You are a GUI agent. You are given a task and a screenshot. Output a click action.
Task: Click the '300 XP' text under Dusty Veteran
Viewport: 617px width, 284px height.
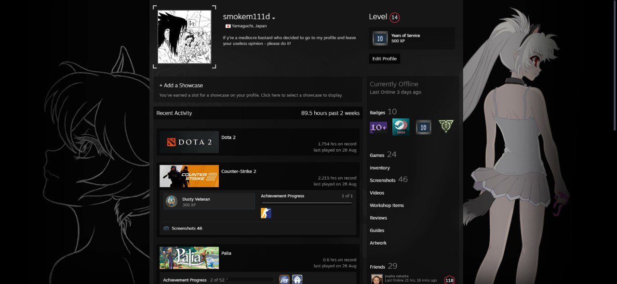[189, 205]
